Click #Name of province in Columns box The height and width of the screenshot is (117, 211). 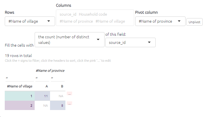pyautogui.click(x=76, y=21)
